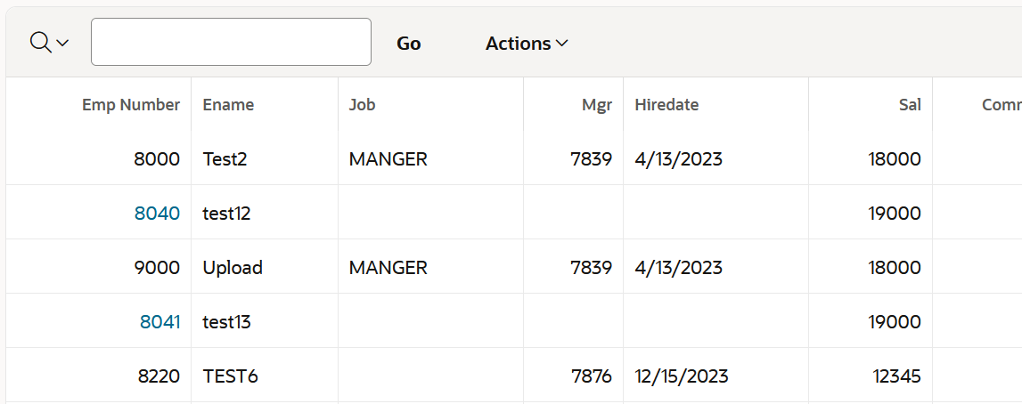Click the magnifying glass search icon
The image size is (1022, 404).
pos(40,43)
